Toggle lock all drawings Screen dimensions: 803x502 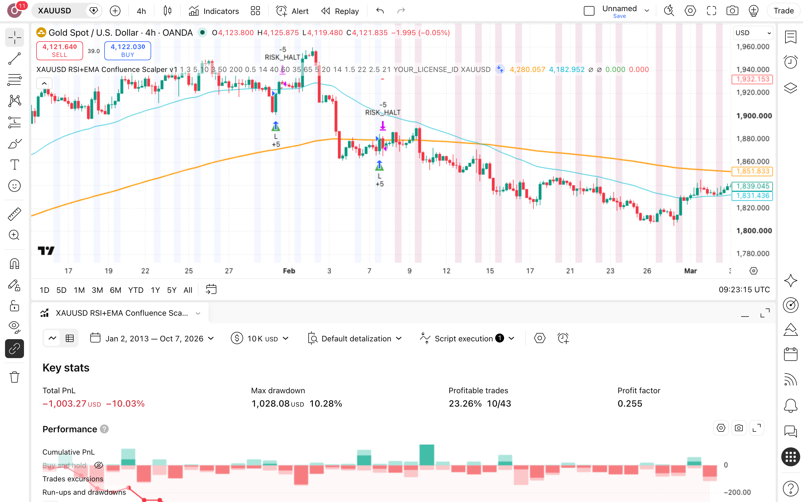pos(14,306)
